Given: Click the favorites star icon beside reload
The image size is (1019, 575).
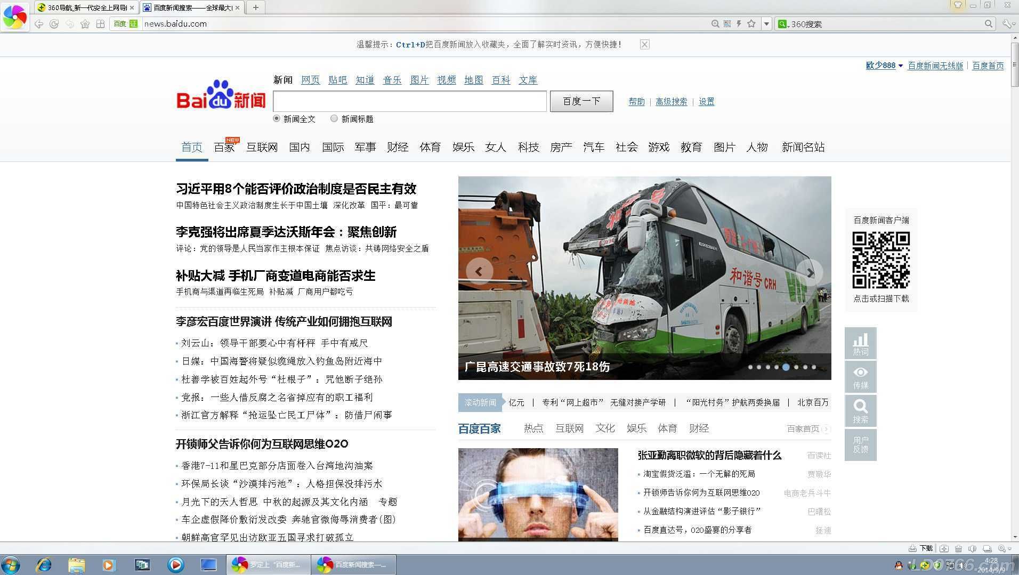Looking at the screenshot, I should 85,23.
